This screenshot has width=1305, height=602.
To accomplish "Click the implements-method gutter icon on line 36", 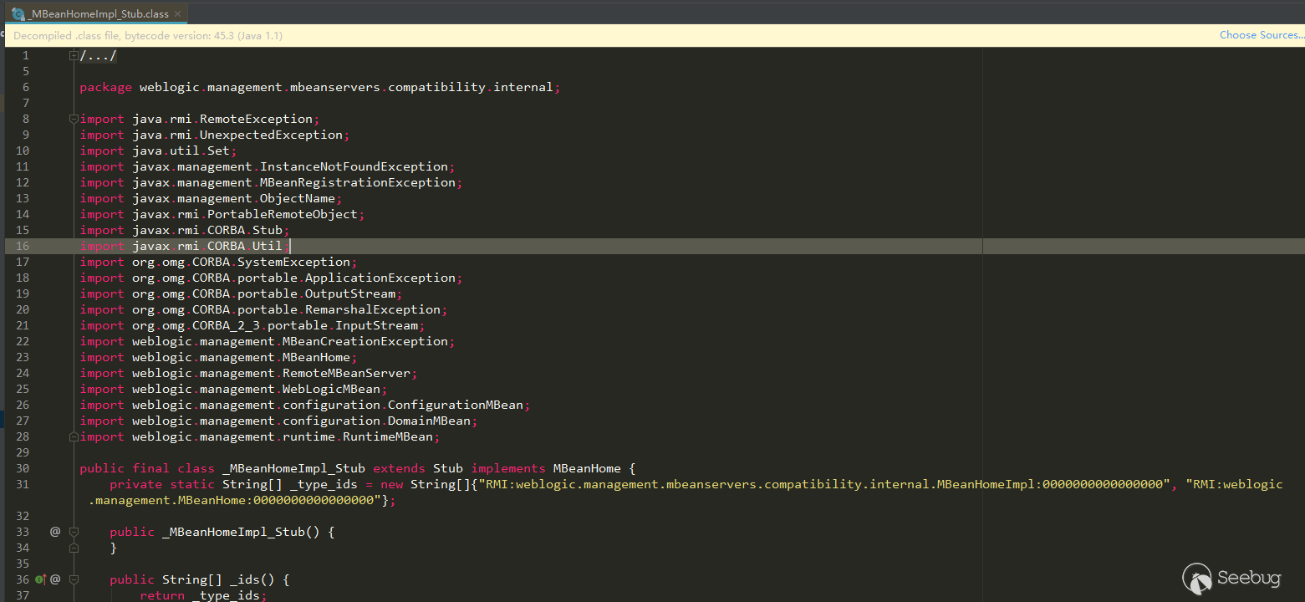I will (x=40, y=579).
